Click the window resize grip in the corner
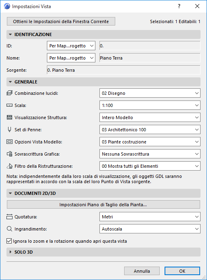207x280 pixels. coord(204,277)
